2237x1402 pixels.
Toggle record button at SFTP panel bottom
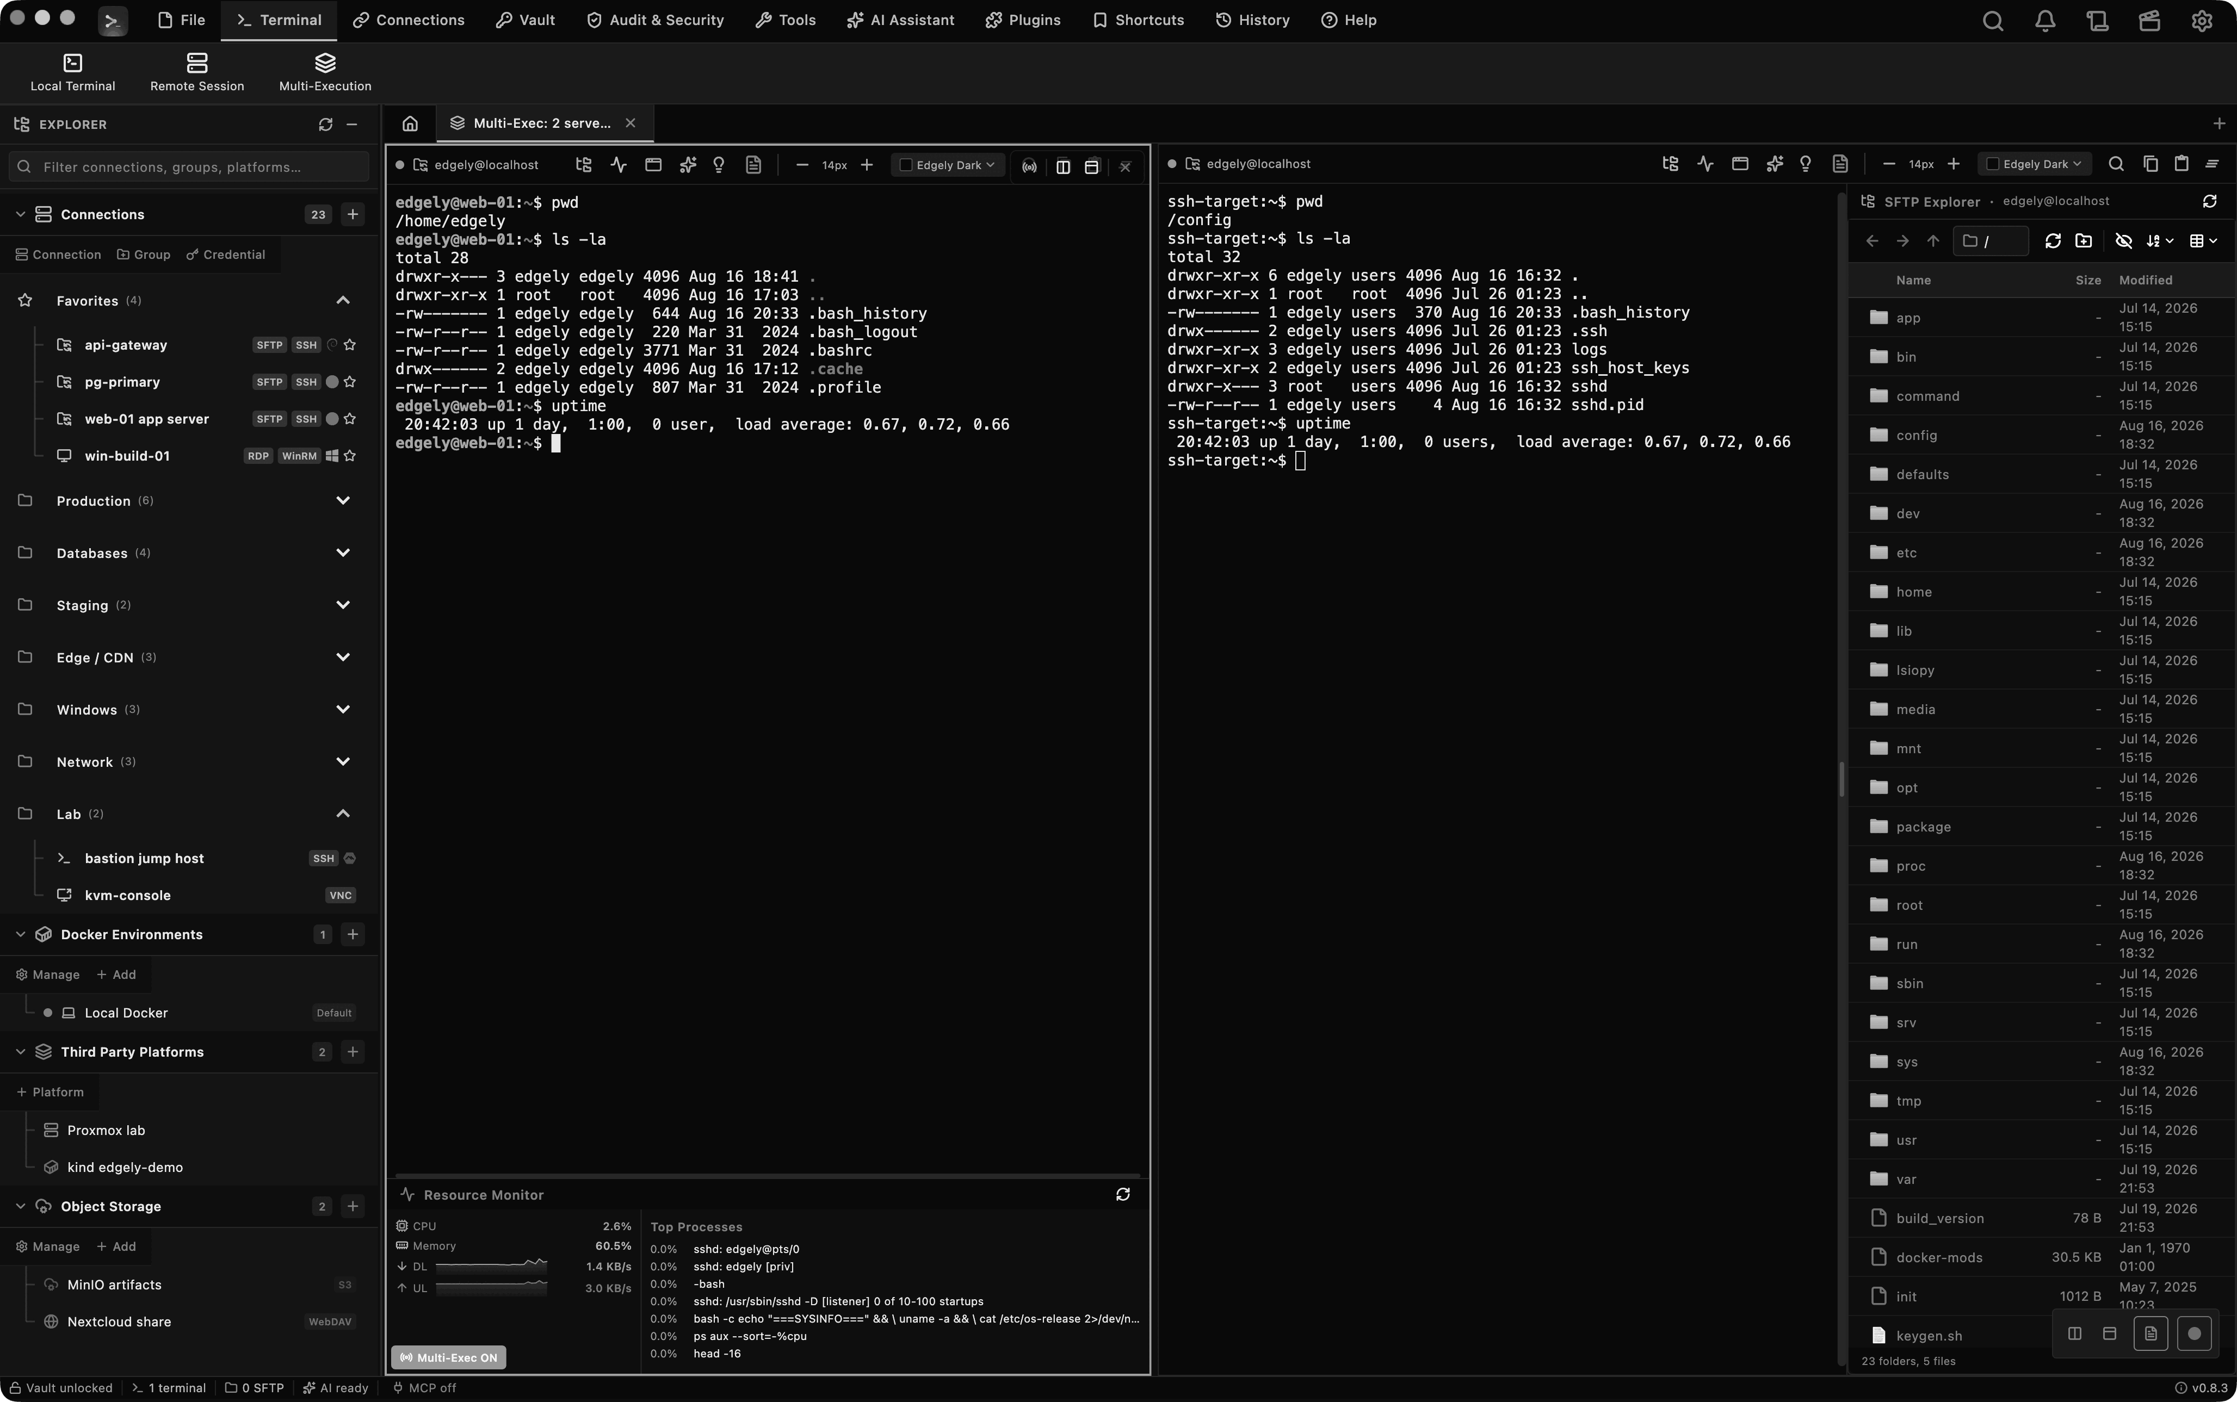[x=2193, y=1333]
